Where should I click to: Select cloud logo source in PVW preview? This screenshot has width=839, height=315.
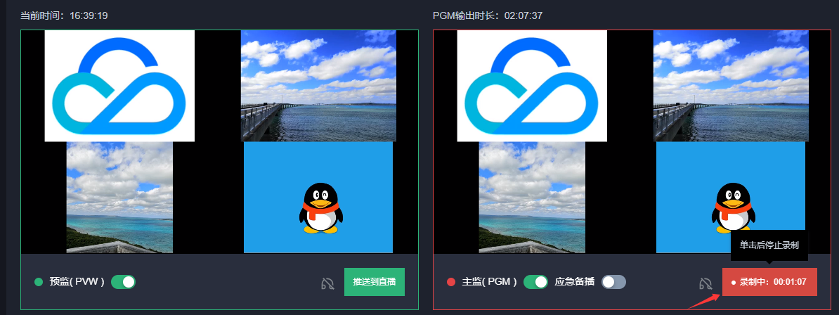119,86
